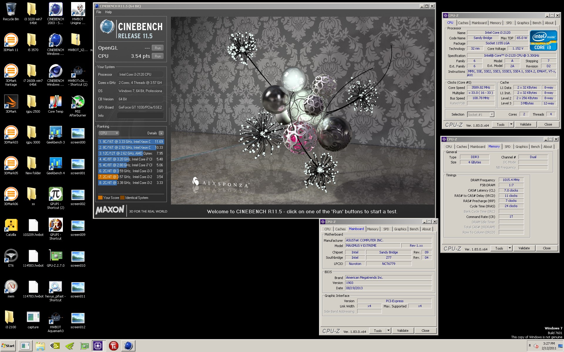Open the Recycle Bin desktop icon

click(x=11, y=12)
